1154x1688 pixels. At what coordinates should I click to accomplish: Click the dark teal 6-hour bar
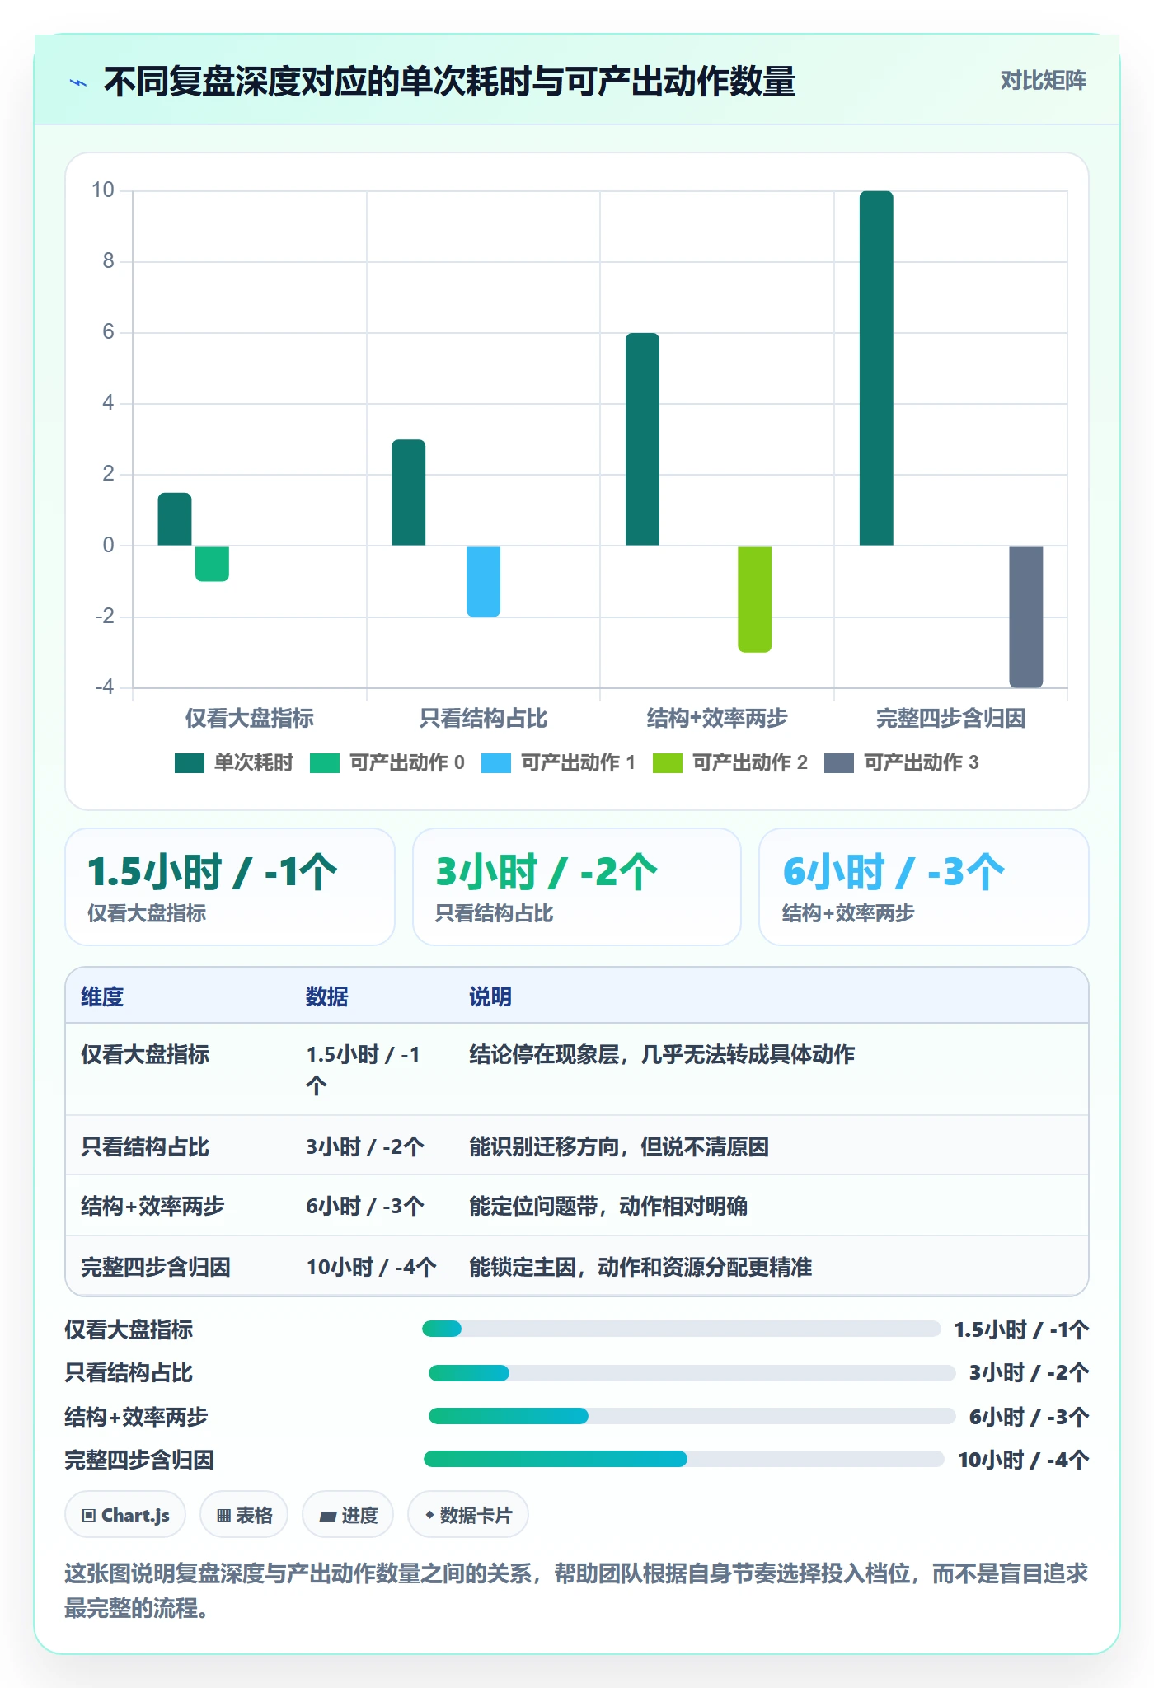pos(643,439)
